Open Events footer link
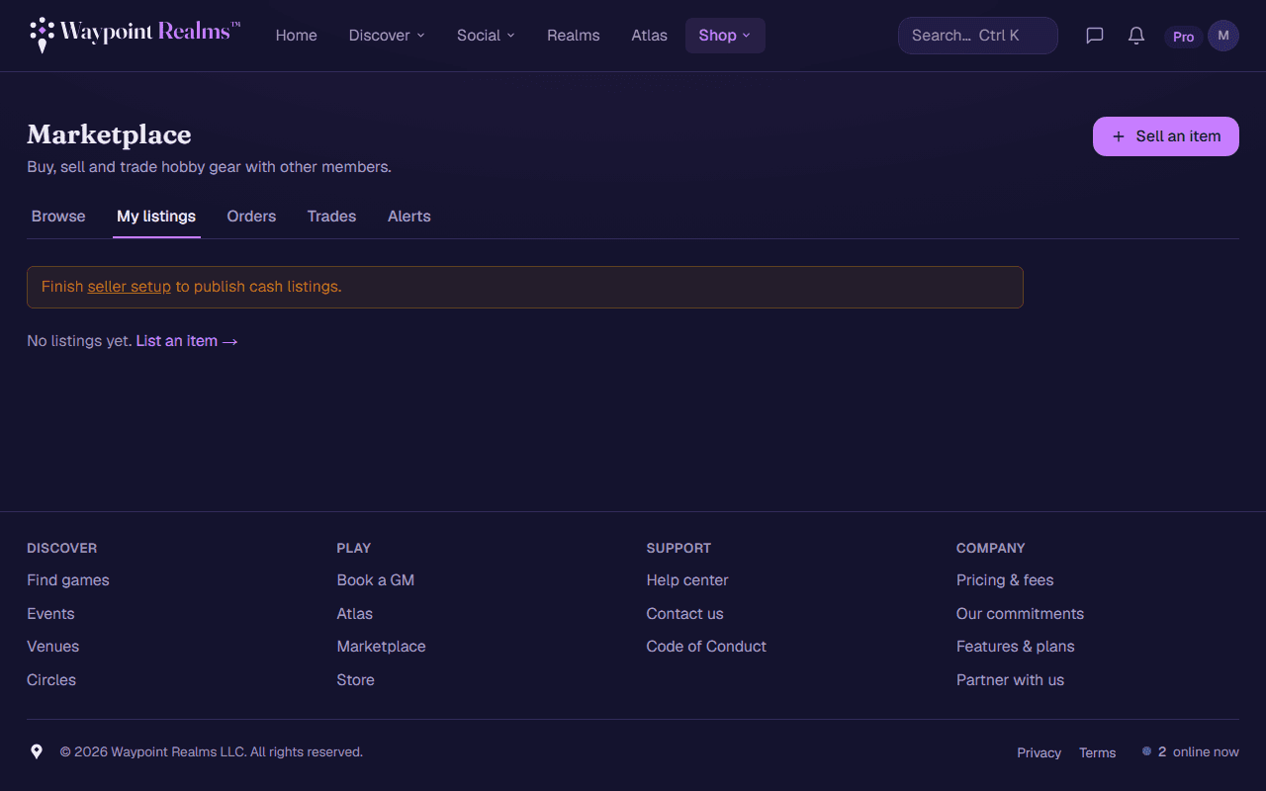The width and height of the screenshot is (1266, 791). tap(50, 614)
